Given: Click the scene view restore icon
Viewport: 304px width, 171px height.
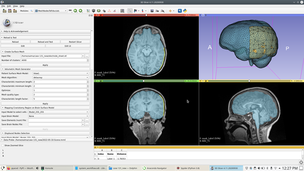Looking at the screenshot, I should [x=163, y=11].
